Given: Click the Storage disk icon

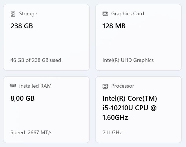Looking at the screenshot, I should click(x=13, y=14).
